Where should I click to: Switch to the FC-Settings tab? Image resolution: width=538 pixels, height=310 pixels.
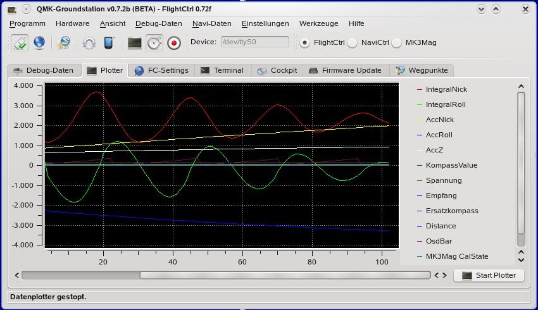(162, 70)
